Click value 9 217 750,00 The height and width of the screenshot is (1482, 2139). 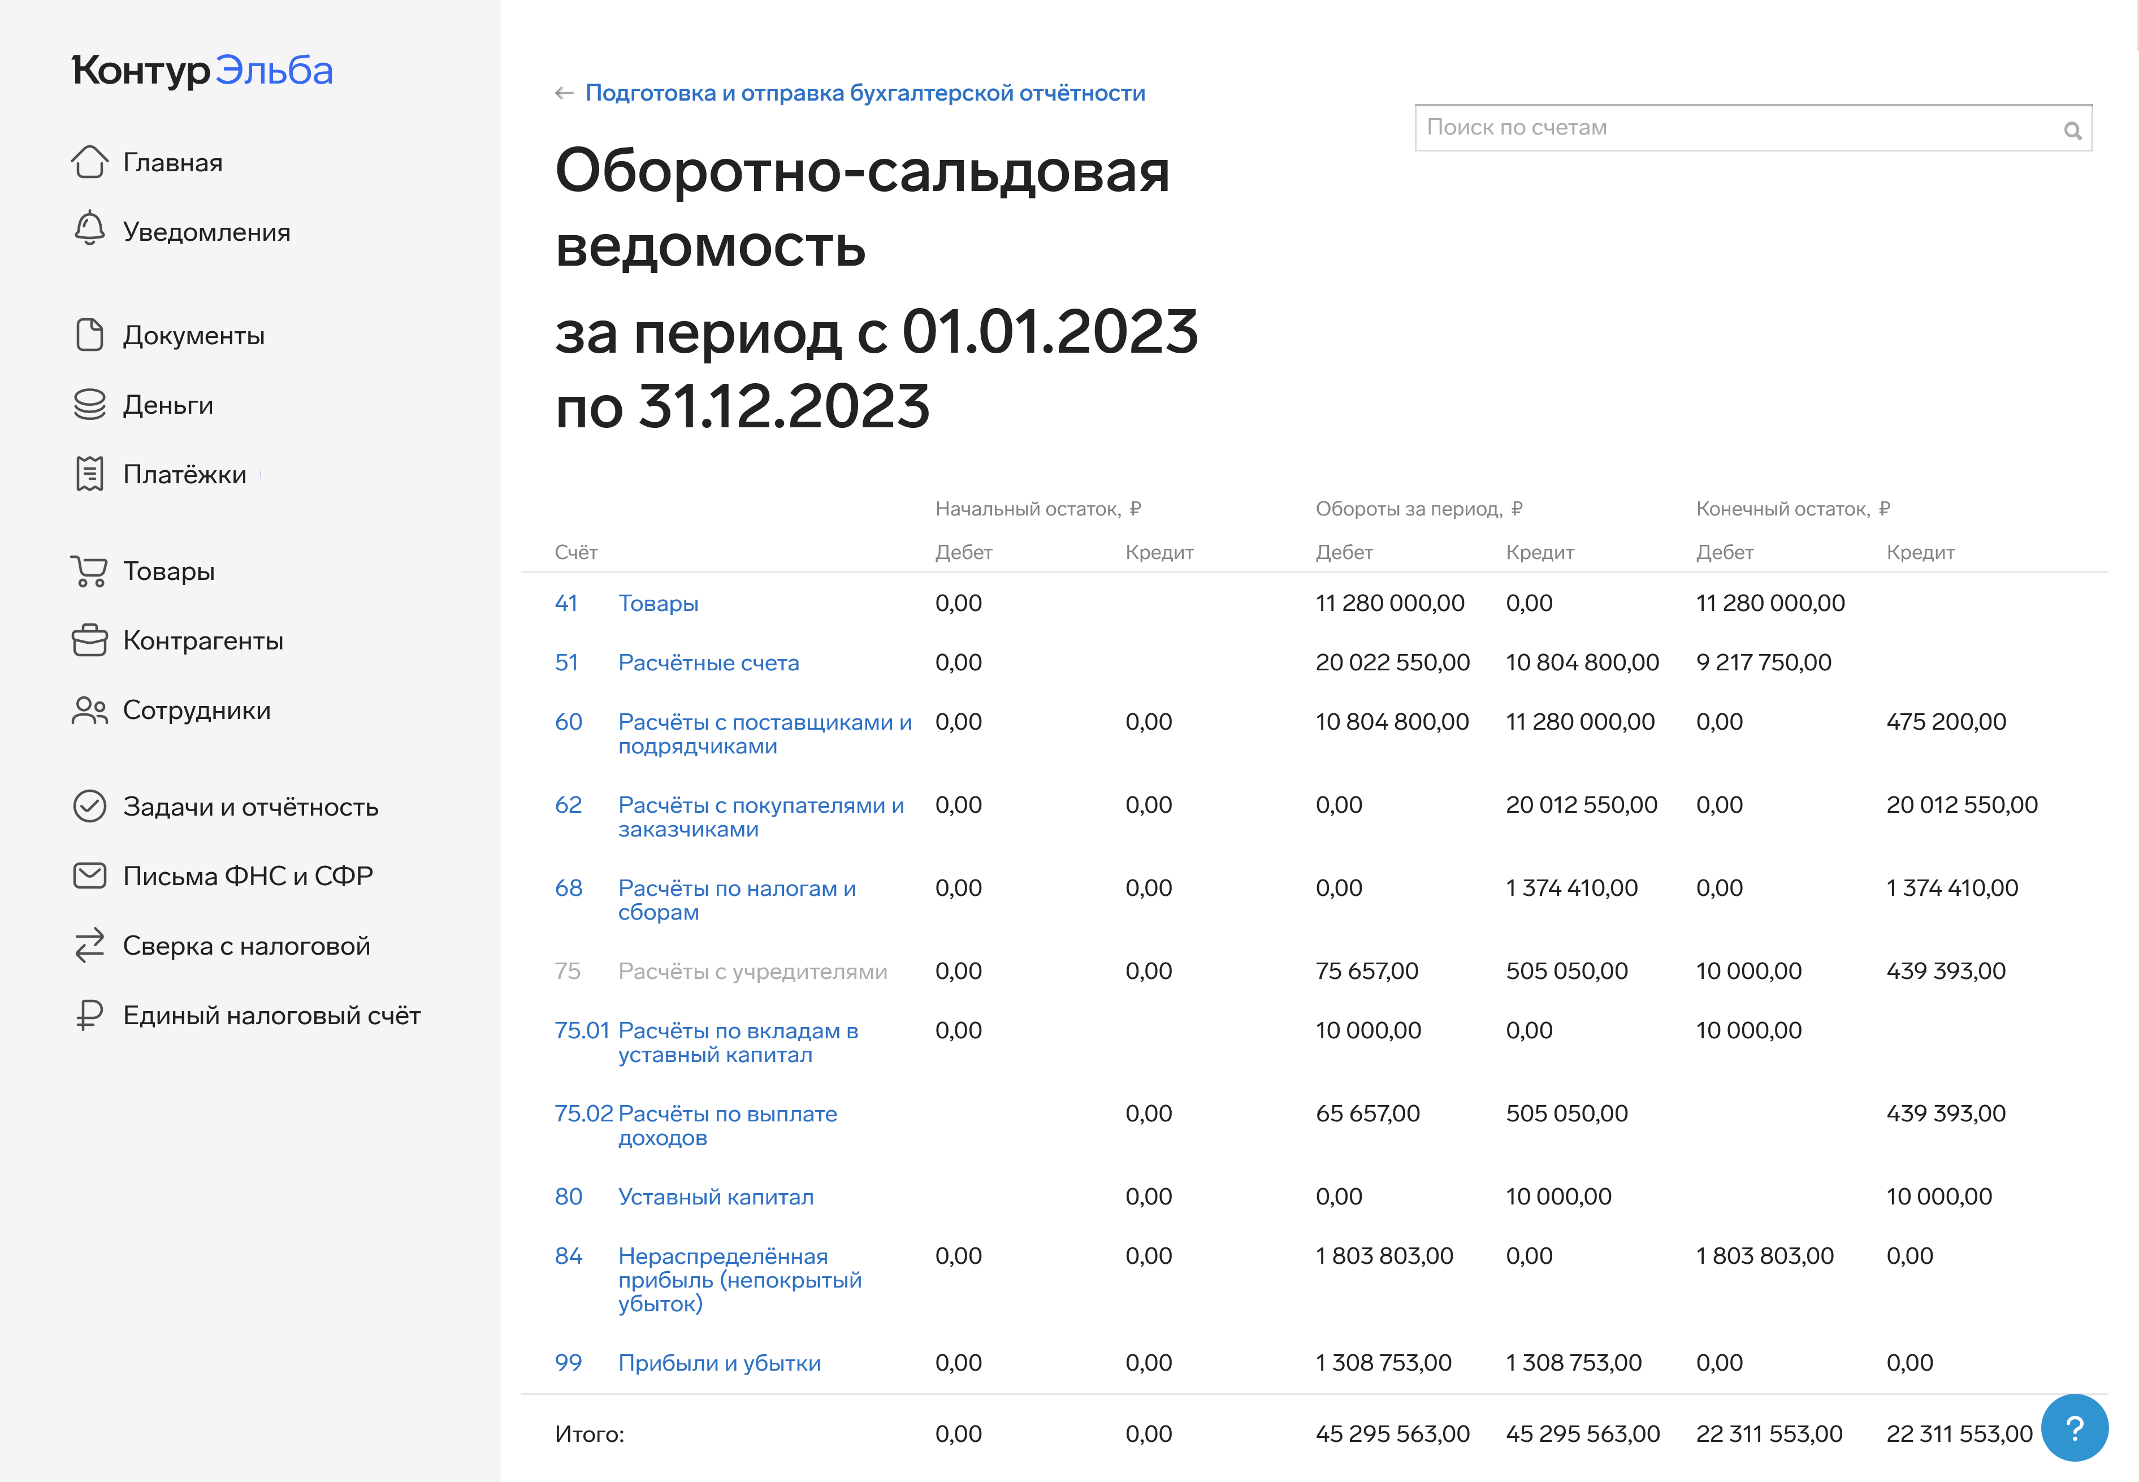(1763, 663)
